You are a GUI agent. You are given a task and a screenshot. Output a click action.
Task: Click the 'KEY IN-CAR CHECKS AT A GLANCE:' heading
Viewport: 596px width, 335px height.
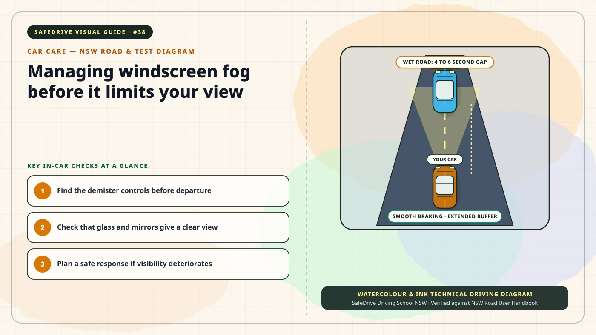(89, 166)
